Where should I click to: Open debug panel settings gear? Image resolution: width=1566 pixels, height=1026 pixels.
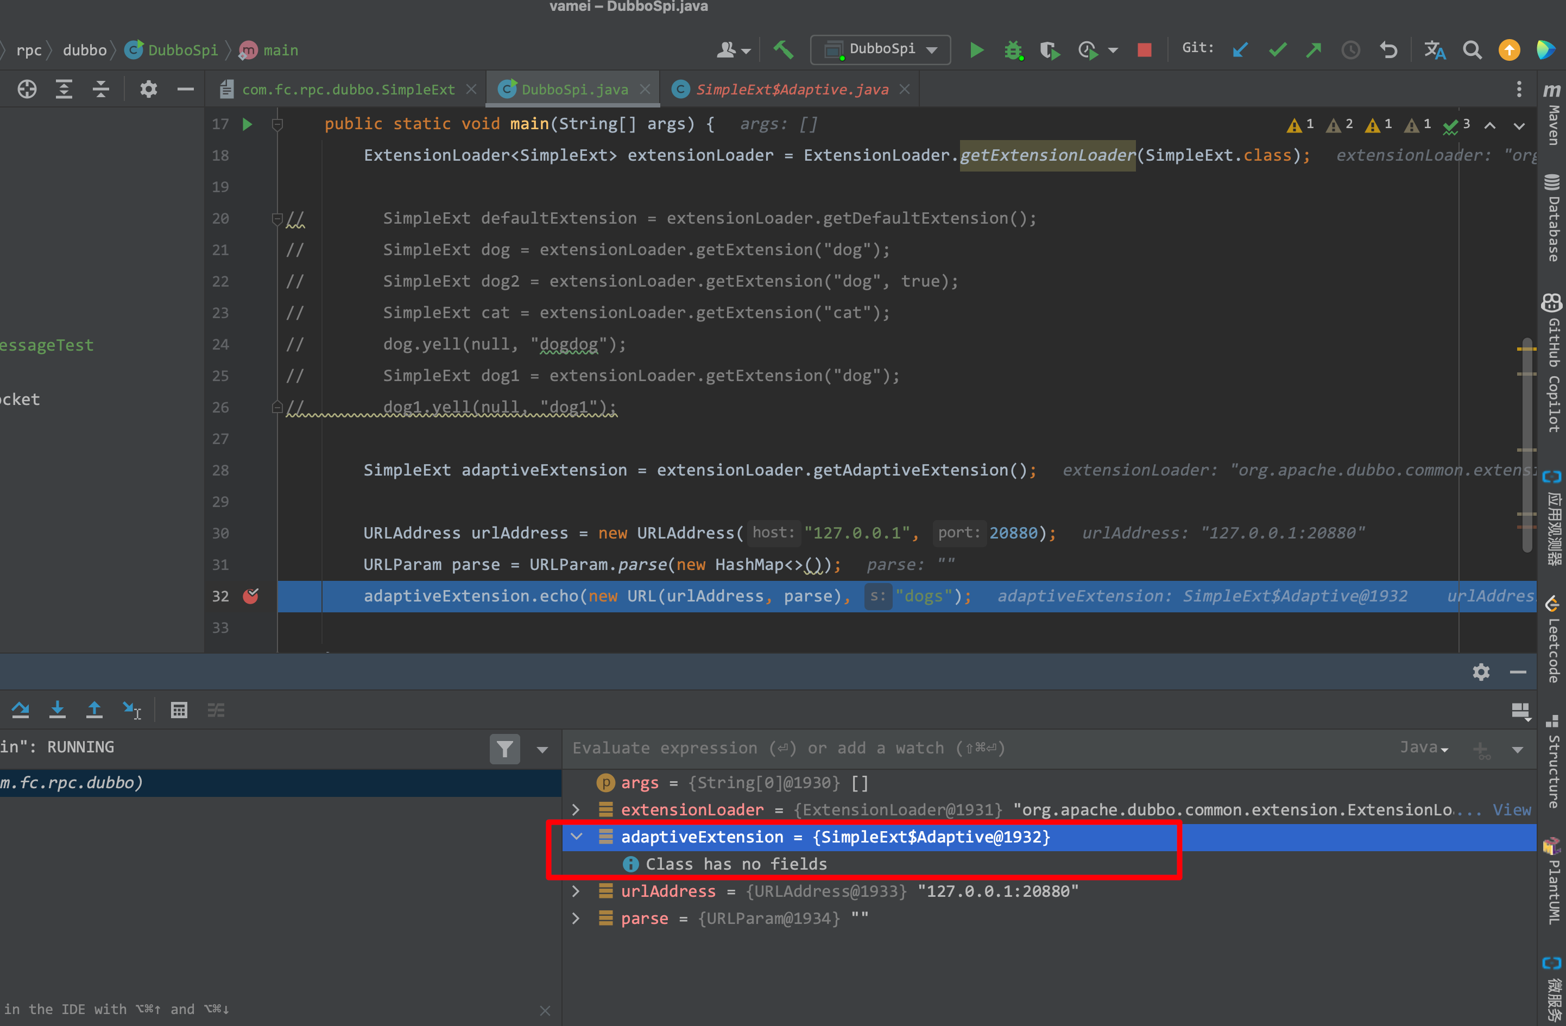tap(1481, 672)
